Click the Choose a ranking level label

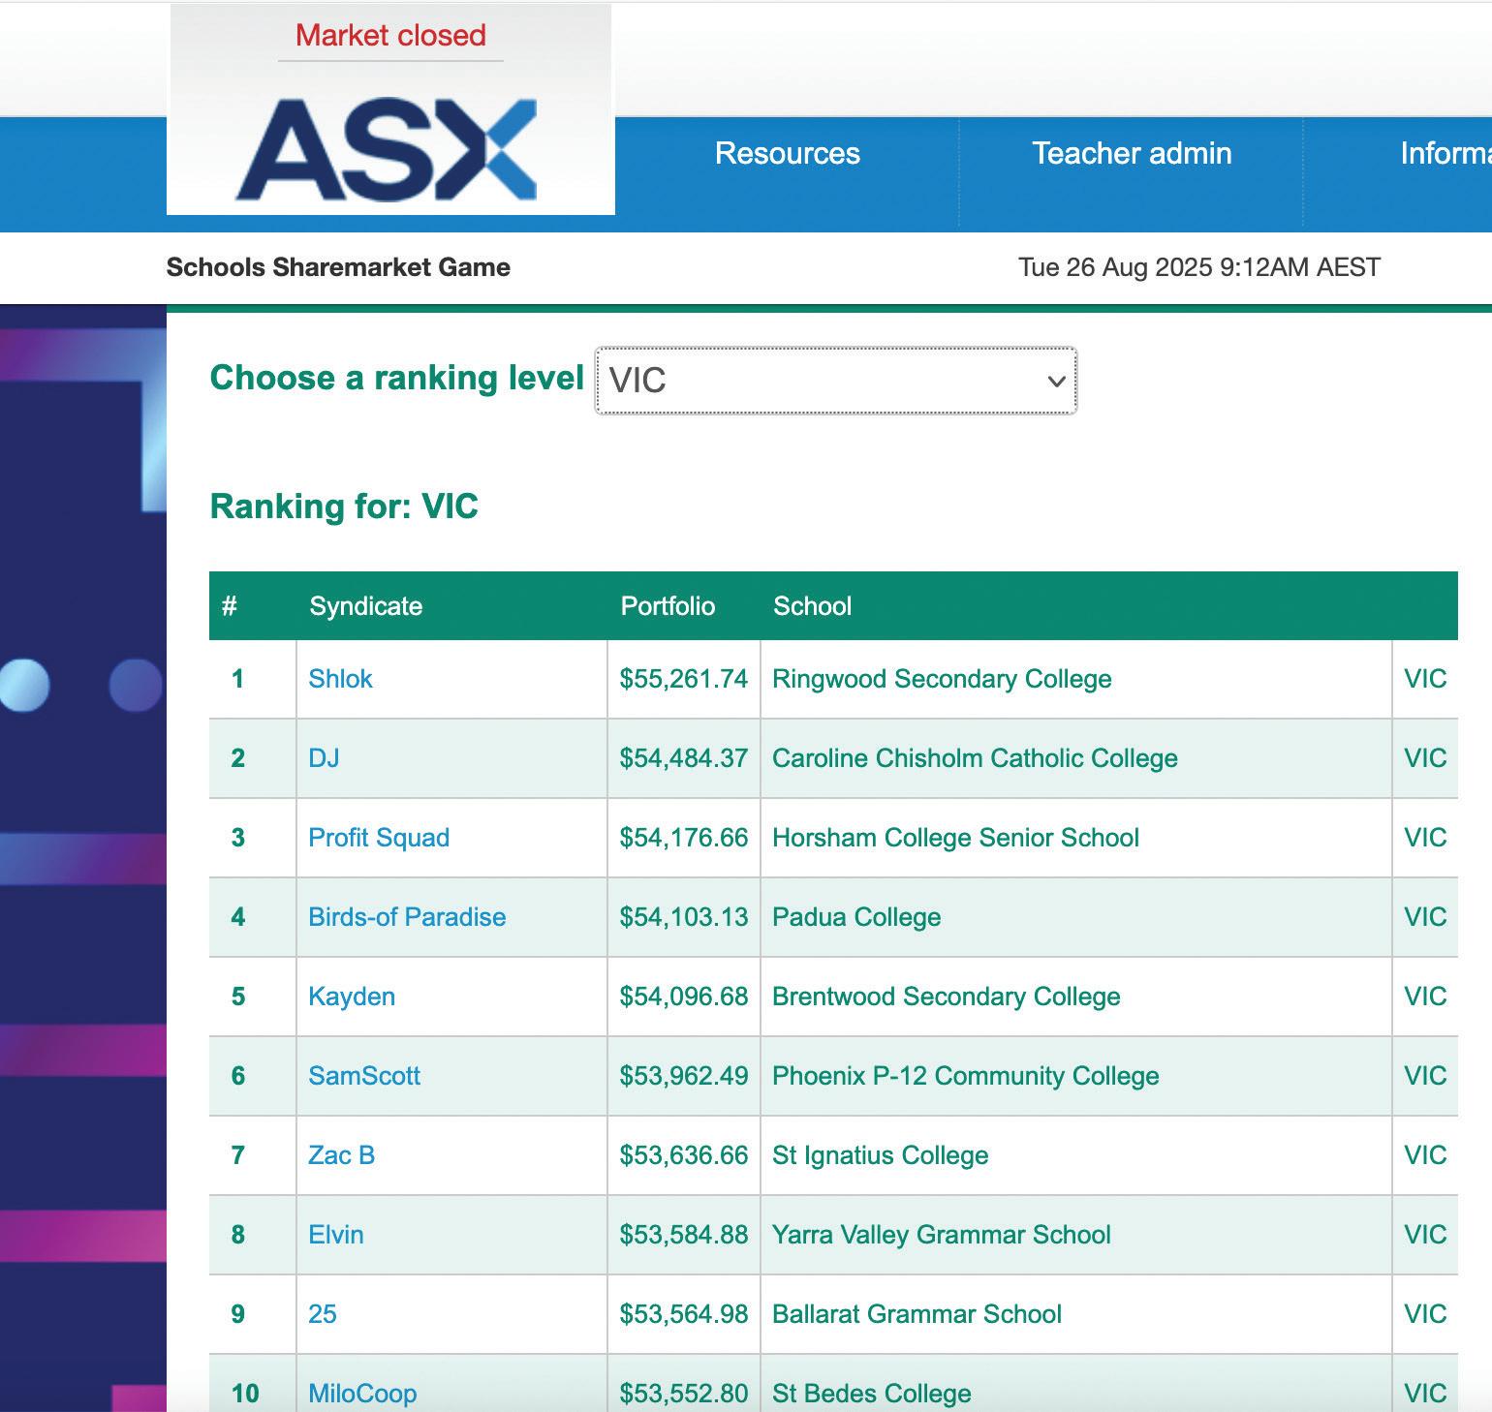point(397,378)
